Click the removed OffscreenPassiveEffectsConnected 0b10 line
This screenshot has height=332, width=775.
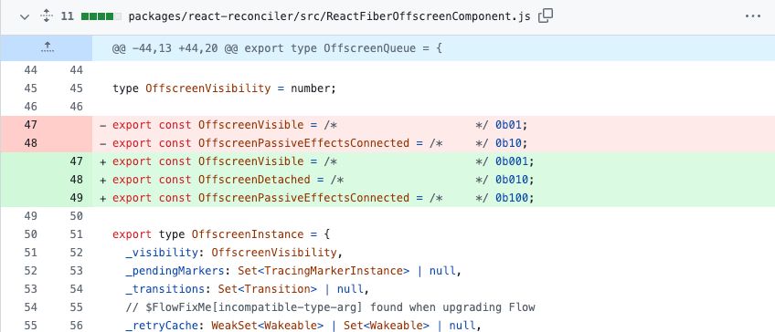click(433, 143)
